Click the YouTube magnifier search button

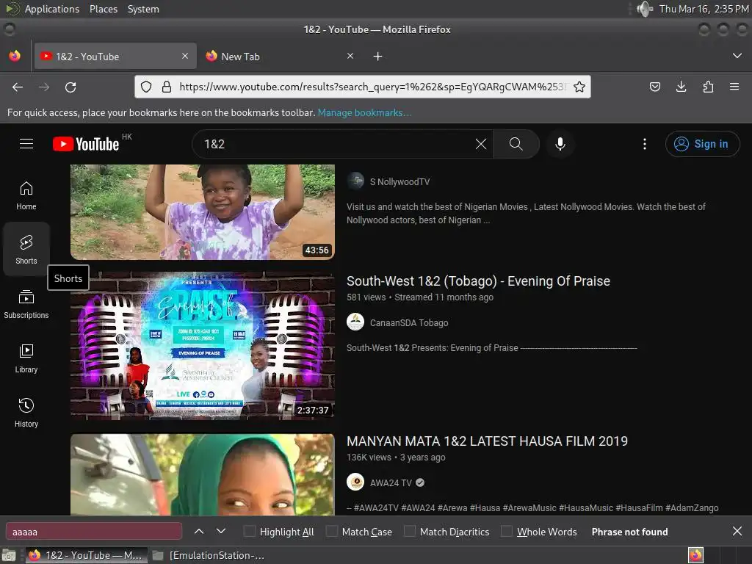click(516, 144)
